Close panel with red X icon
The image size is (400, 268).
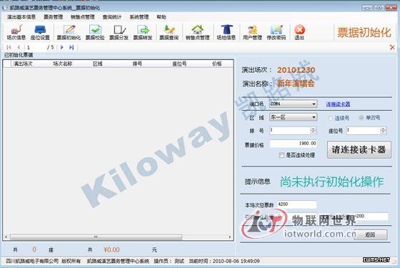coord(392,47)
